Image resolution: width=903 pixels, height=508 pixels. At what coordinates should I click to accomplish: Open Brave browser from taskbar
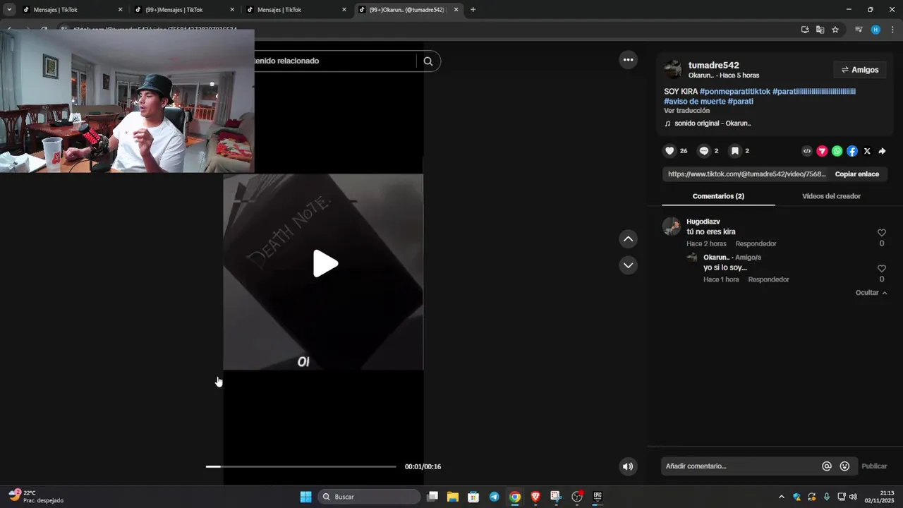(x=535, y=497)
